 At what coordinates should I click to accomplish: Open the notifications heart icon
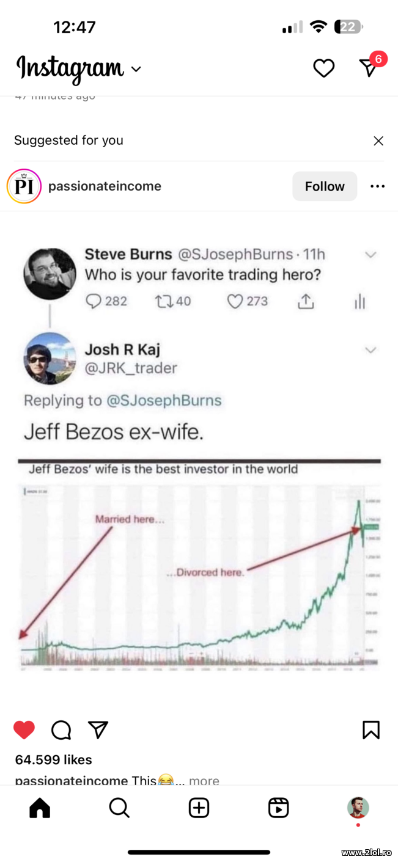click(x=323, y=68)
